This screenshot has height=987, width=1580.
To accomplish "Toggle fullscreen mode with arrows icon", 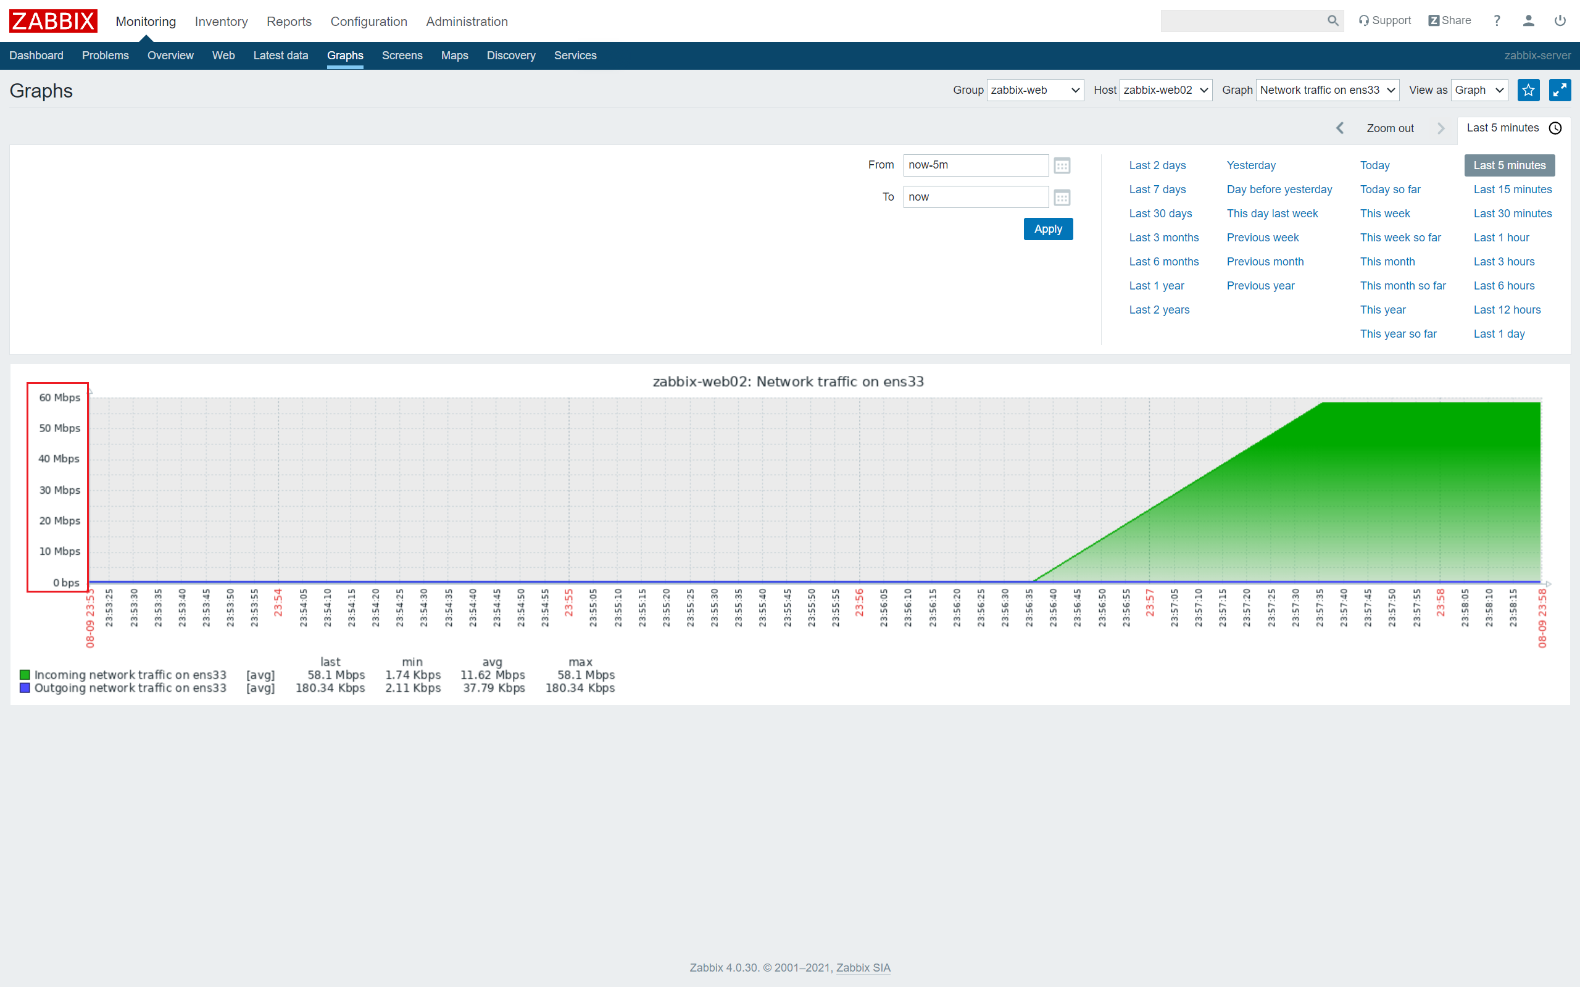I will coord(1560,90).
